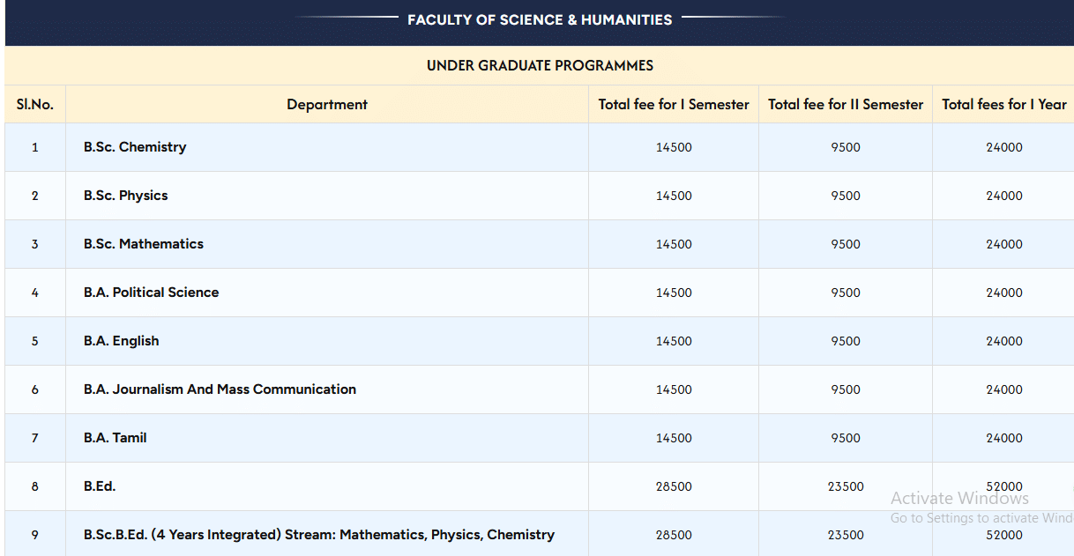Click B.A. Journalism And Mass Communication

pyautogui.click(x=220, y=389)
